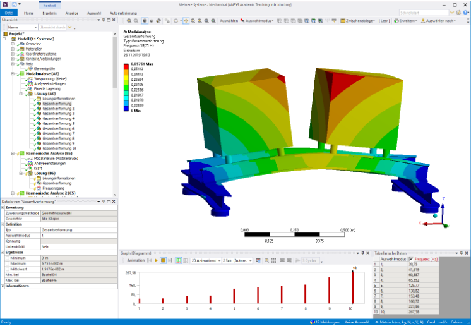This screenshot has height=326, width=471.
Task: Expand the Geometrie tree node
Action: (x=12, y=44)
